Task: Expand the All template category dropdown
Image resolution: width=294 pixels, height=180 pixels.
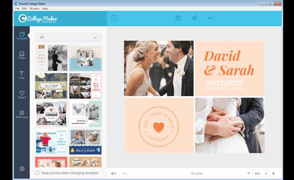Action: 68,38
